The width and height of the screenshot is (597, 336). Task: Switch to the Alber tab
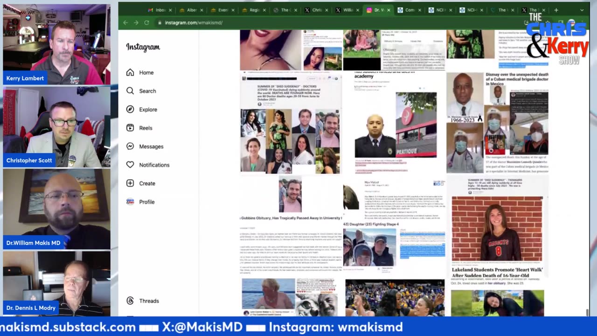(x=192, y=10)
